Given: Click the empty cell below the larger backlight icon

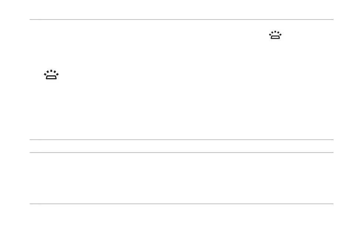Looking at the screenshot, I should 51,109.
